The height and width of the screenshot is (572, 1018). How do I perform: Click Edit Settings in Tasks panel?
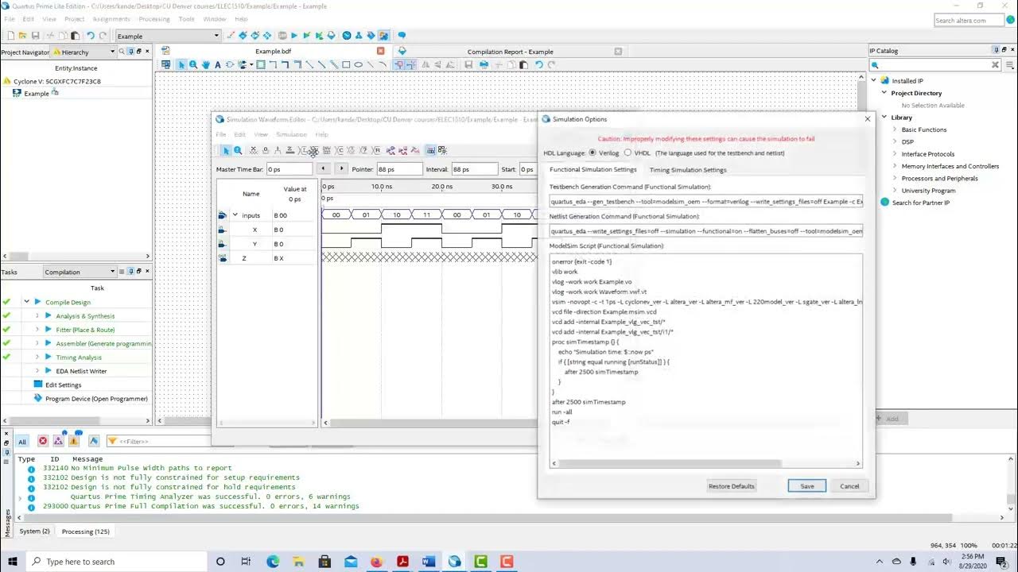pyautogui.click(x=63, y=385)
